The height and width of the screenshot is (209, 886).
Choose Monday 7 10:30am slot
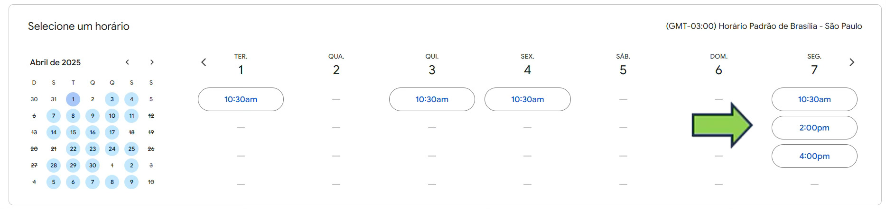click(814, 99)
